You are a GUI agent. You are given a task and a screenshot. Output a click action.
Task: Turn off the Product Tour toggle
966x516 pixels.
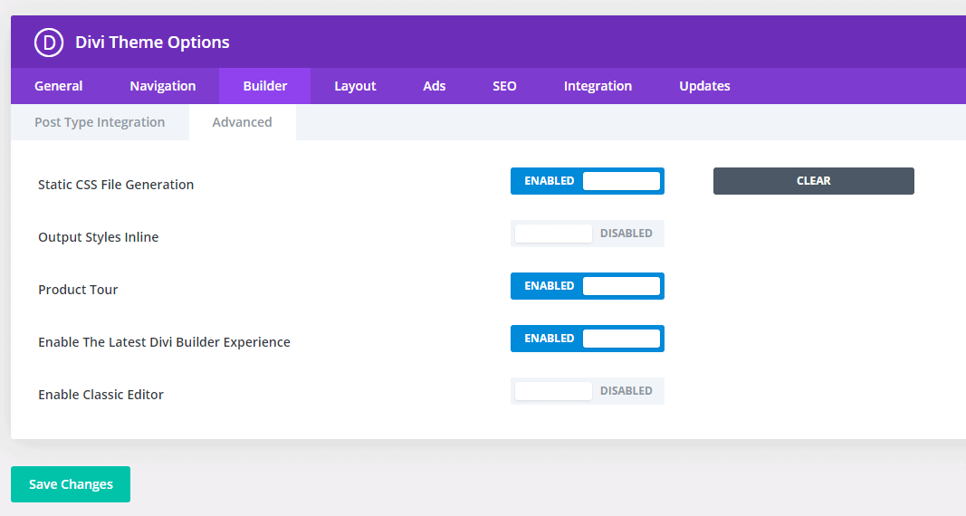pos(588,286)
